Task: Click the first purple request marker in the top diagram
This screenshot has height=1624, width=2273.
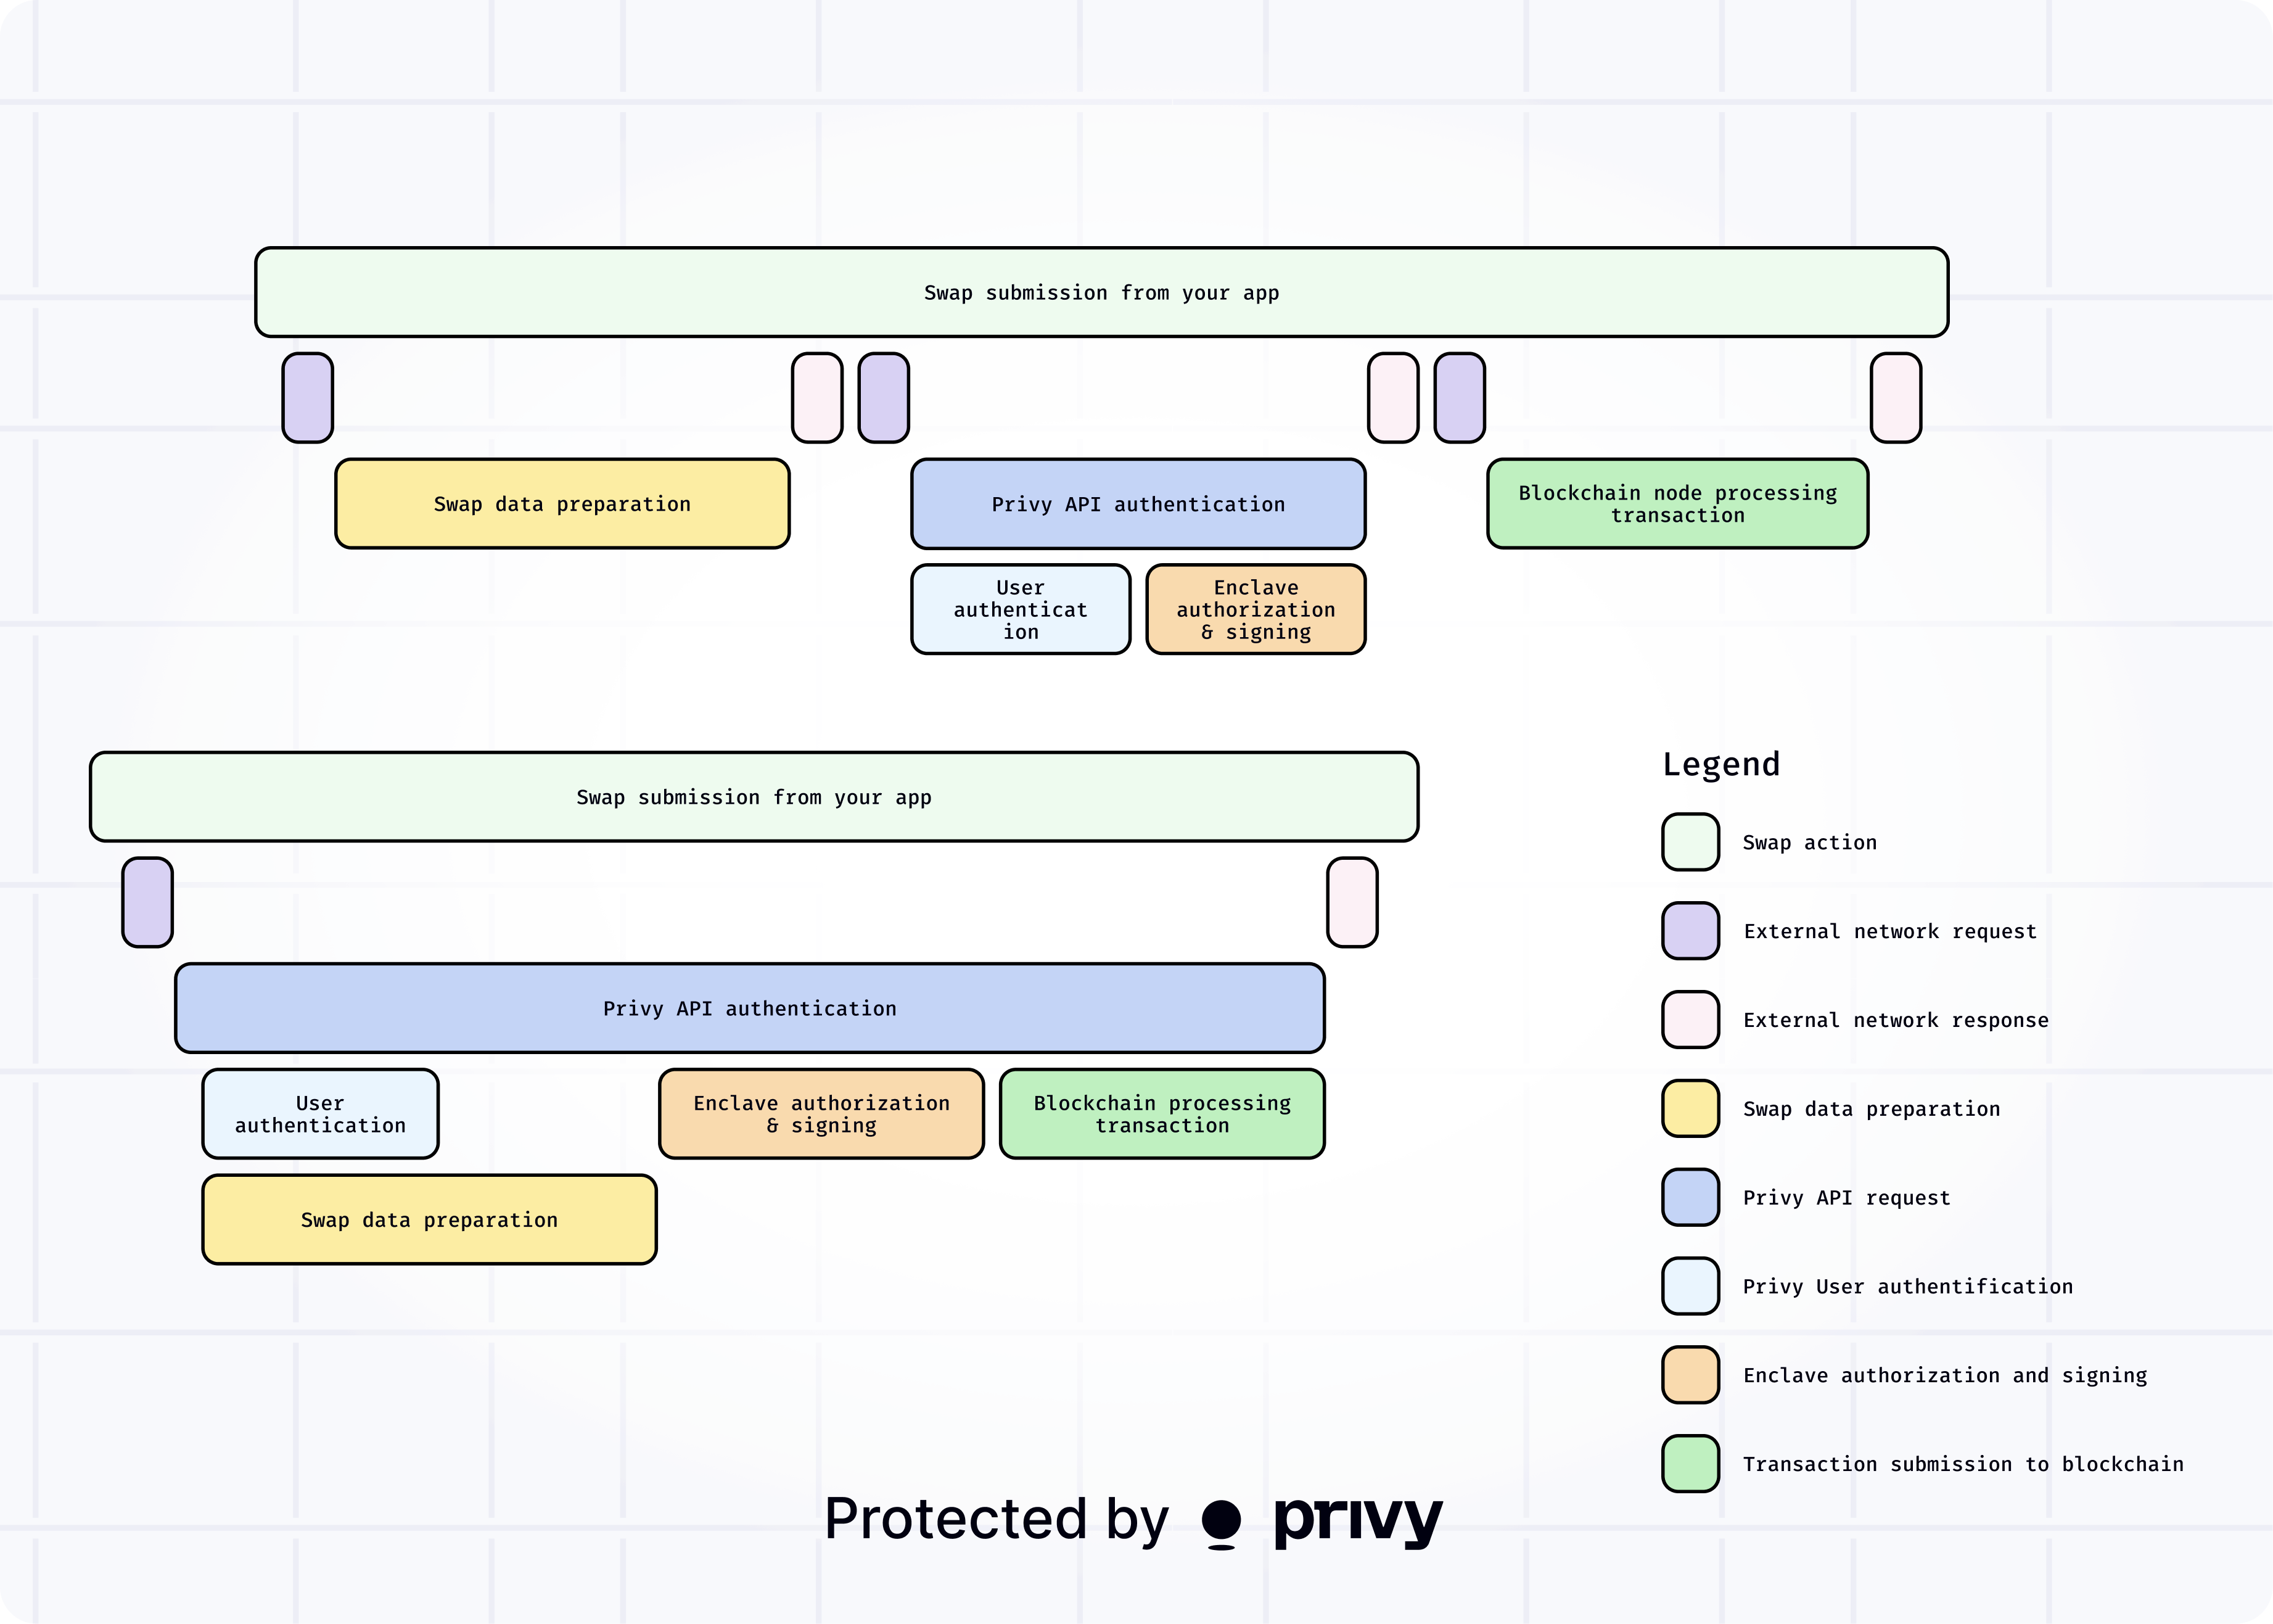Action: click(x=307, y=397)
